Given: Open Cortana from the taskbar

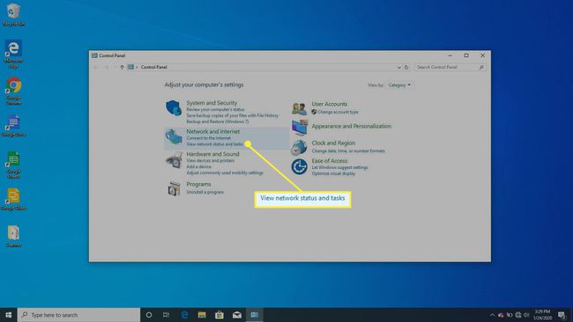Looking at the screenshot, I should [x=149, y=315].
